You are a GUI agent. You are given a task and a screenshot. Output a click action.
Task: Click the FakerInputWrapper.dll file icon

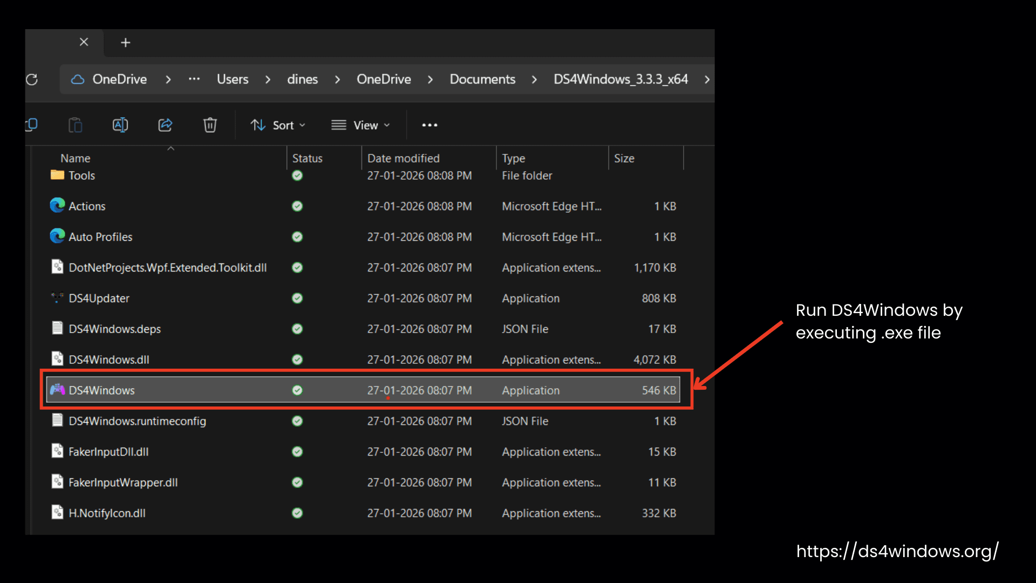pos(57,482)
